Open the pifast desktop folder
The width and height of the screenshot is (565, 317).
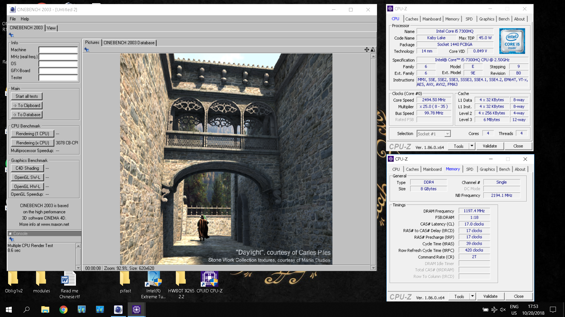125,282
